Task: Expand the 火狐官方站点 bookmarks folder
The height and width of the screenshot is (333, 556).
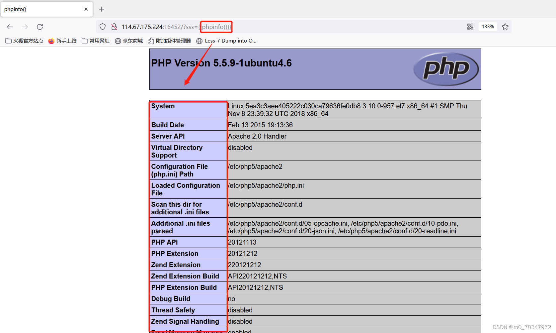Action: coord(24,41)
